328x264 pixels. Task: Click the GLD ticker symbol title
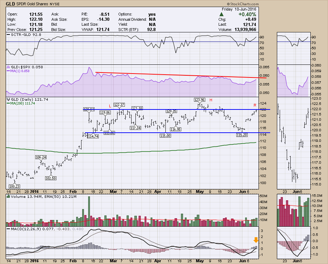[10, 4]
